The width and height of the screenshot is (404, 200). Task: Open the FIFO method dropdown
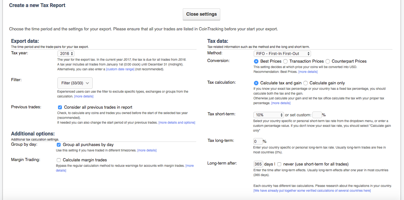[282, 54]
